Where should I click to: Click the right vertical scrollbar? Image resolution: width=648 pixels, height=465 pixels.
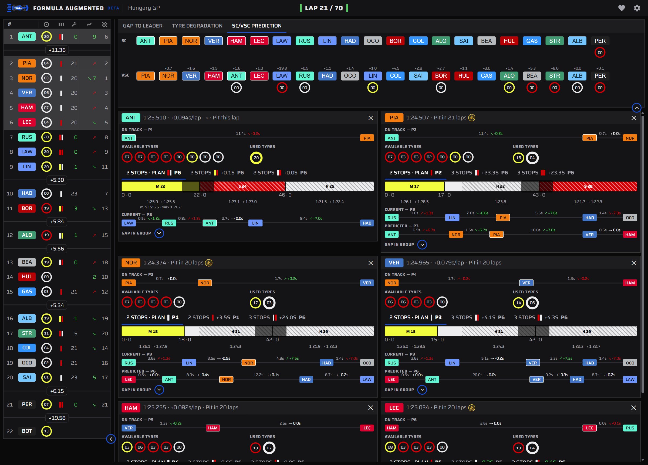(643, 254)
